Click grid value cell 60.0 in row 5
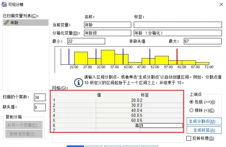The height and width of the screenshot is (147, 226). coord(118,120)
